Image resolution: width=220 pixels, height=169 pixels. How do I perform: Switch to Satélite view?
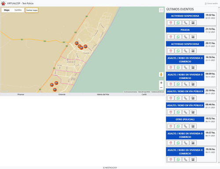click(x=18, y=10)
